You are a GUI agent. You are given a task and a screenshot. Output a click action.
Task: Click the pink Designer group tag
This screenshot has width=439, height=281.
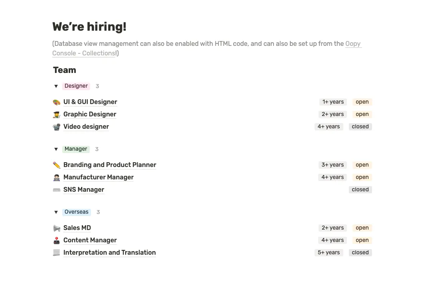click(x=76, y=86)
